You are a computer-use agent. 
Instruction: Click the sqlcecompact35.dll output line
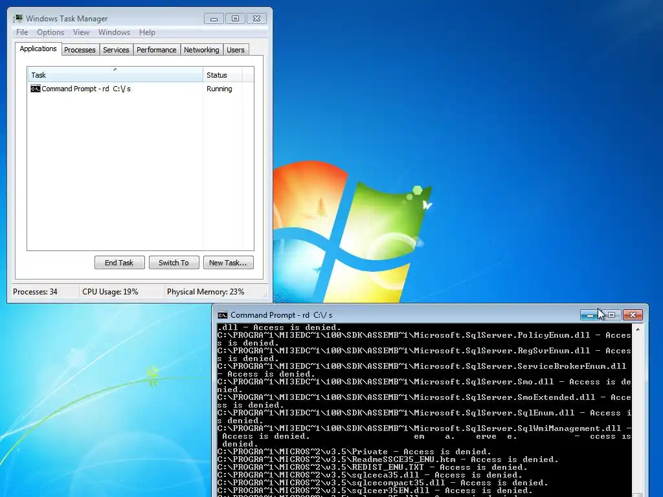pyautogui.click(x=383, y=483)
